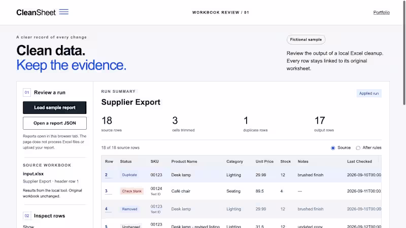Open the row 3 link
Image resolution: width=406 pixels, height=228 pixels.
(106, 191)
